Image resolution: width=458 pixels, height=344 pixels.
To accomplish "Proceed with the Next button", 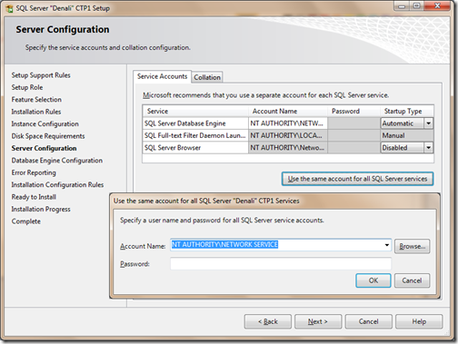I will coord(318,321).
